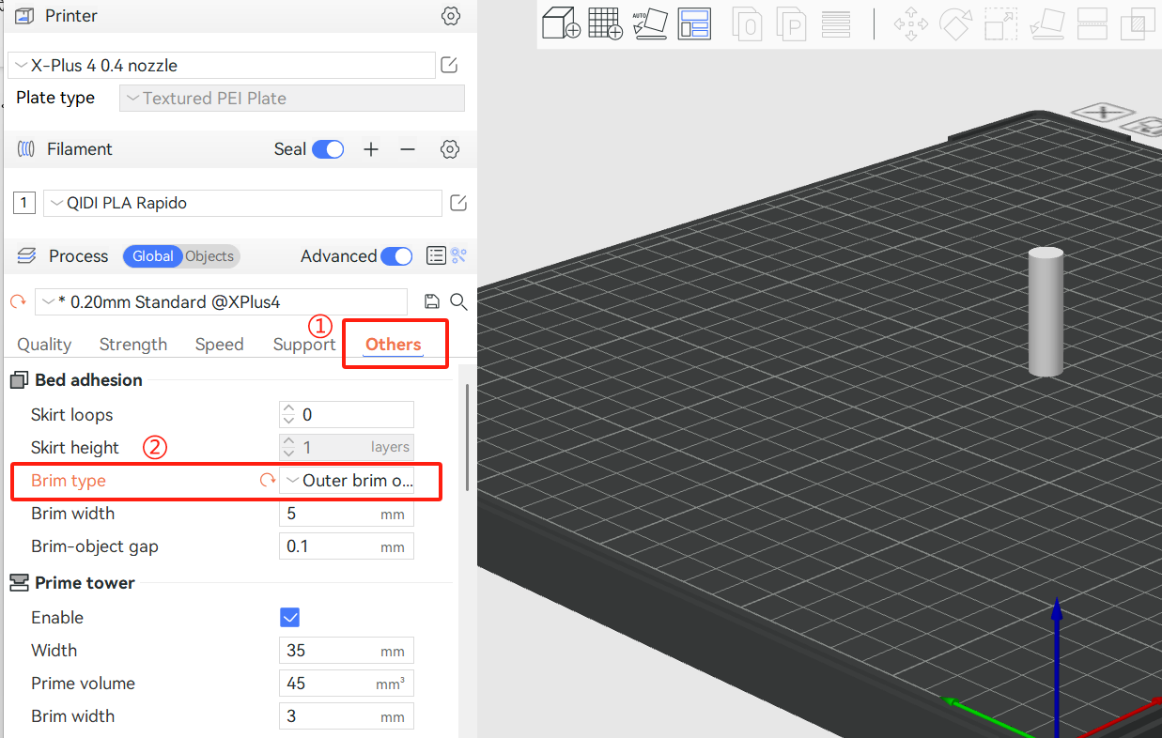1162x738 pixels.
Task: Switch Process scope to Global
Action: [152, 256]
